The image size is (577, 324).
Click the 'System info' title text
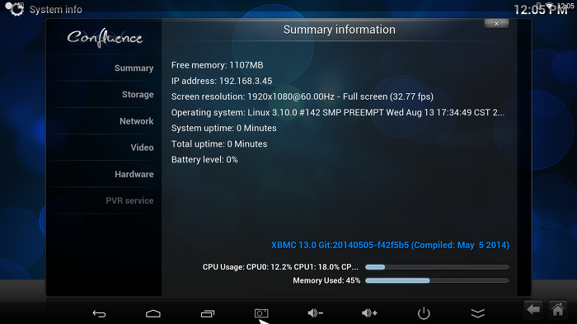[x=55, y=10]
